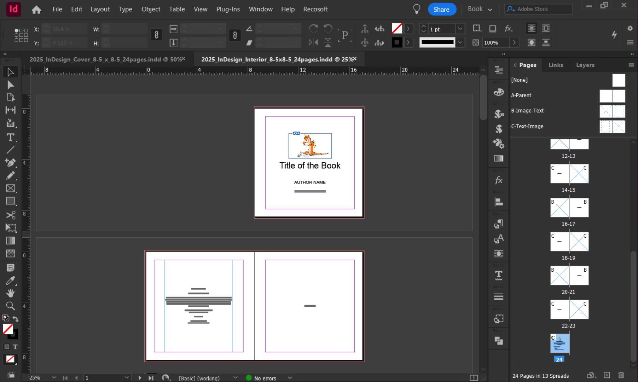This screenshot has height=382, width=638.
Task: Toggle two-page view icon near status bar
Action: coord(474,378)
